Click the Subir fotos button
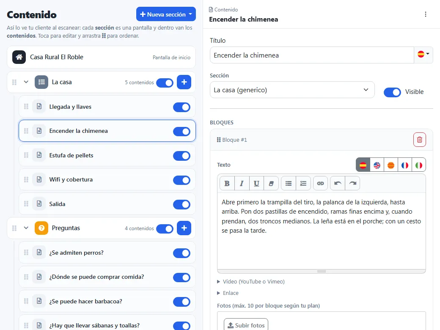Screen dimensions: 440x330 tap(246, 325)
